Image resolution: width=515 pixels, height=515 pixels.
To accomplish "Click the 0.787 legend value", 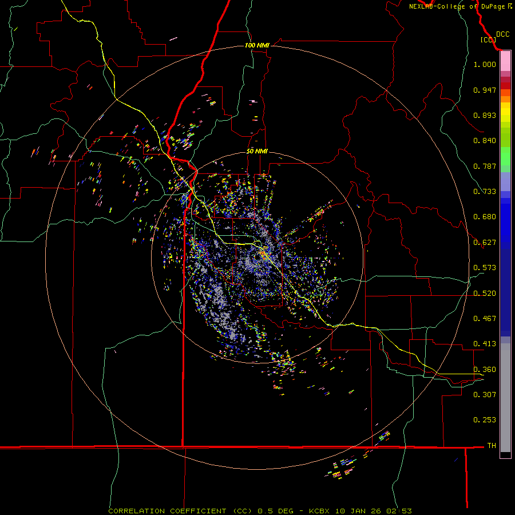I will [x=485, y=166].
